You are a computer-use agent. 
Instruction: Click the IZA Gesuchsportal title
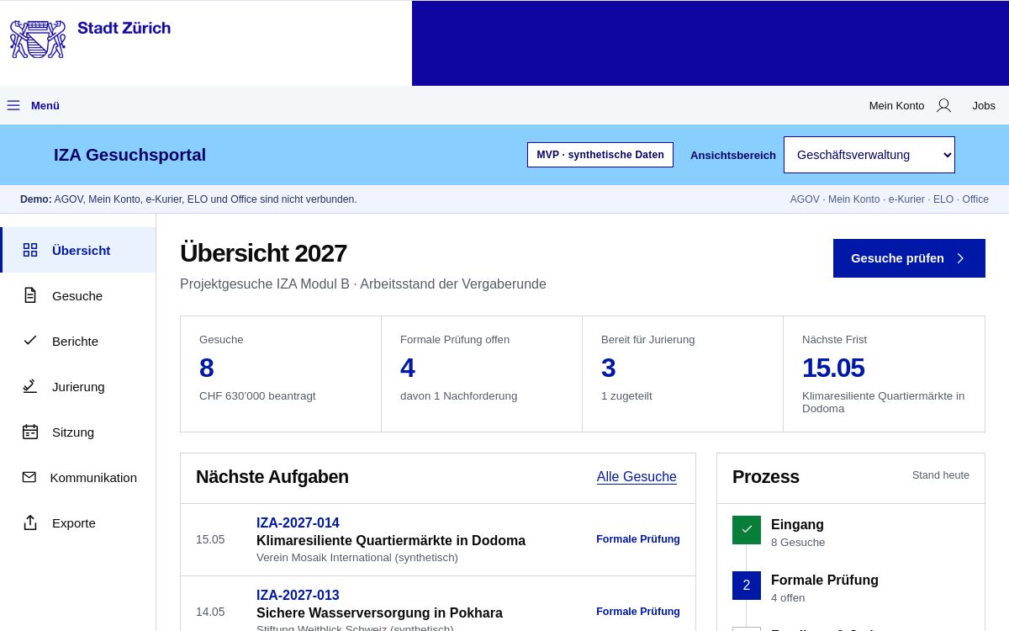[129, 155]
